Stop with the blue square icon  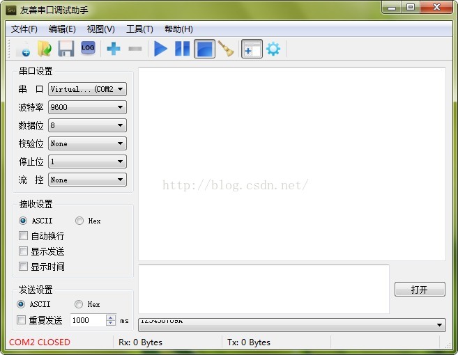click(204, 49)
